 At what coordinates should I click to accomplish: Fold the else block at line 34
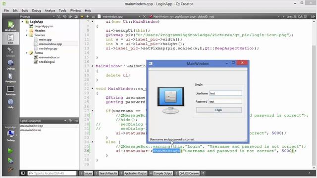point(93,142)
